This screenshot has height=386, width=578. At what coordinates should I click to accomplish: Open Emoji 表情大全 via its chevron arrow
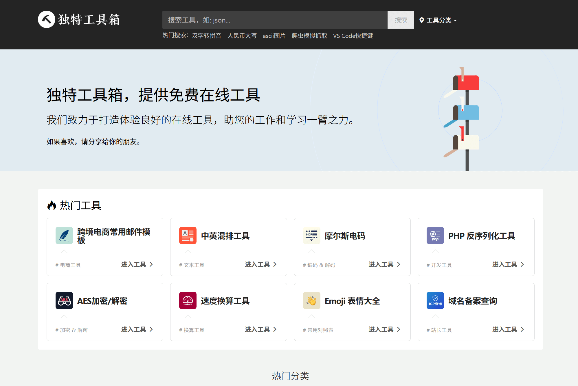tap(399, 329)
